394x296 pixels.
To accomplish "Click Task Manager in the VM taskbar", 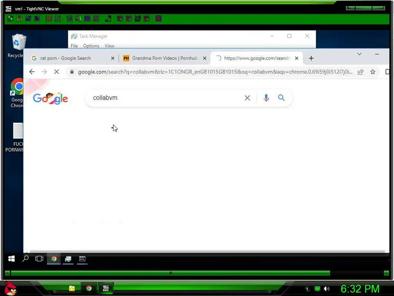I will coord(68,259).
